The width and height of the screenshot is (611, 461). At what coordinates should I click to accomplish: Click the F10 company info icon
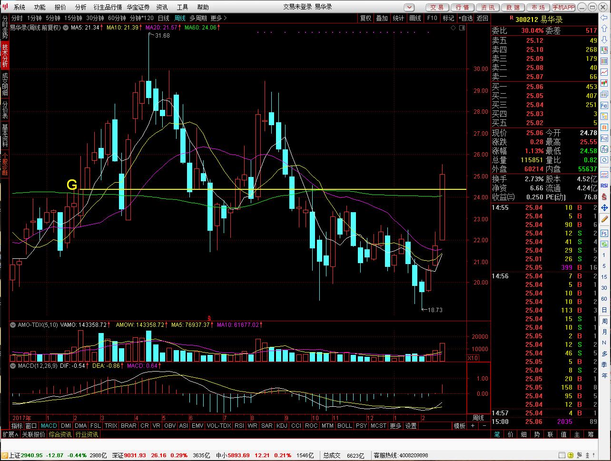[604, 105]
